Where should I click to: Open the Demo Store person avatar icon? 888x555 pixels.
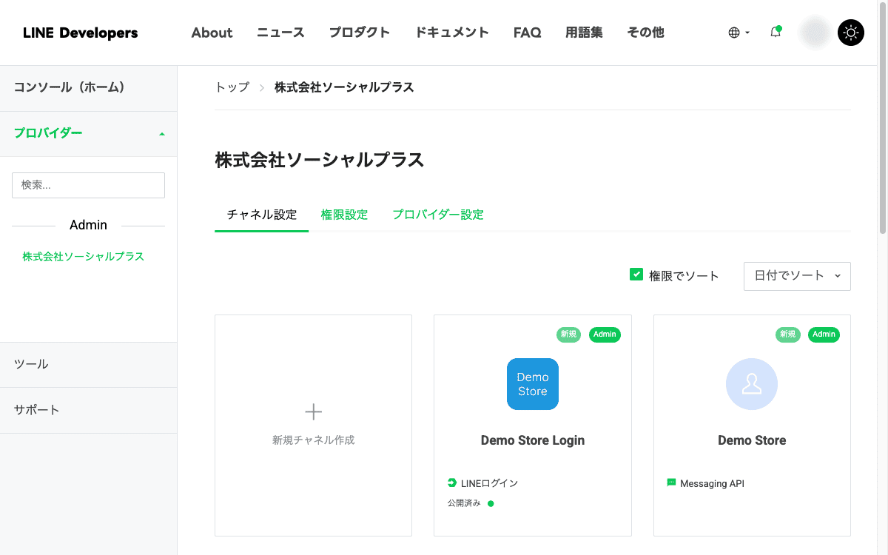(752, 384)
